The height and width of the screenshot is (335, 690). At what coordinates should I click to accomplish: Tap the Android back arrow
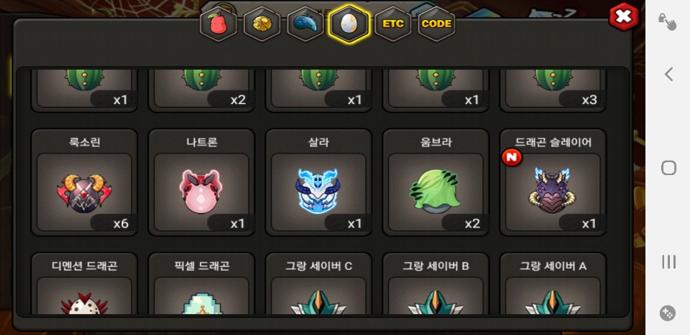pos(668,74)
